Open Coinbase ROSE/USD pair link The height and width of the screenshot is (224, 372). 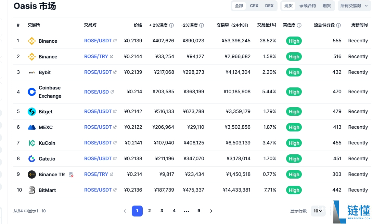(96, 92)
